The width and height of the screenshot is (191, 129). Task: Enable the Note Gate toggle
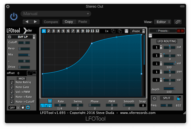pos(12,87)
